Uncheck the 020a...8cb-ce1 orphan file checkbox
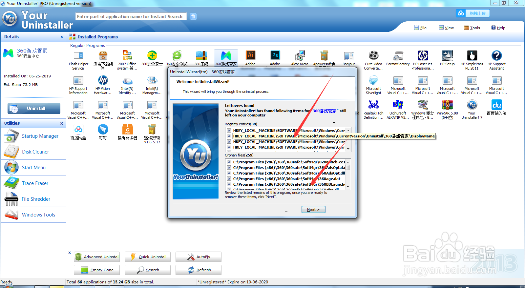The image size is (525, 288). pos(229,162)
